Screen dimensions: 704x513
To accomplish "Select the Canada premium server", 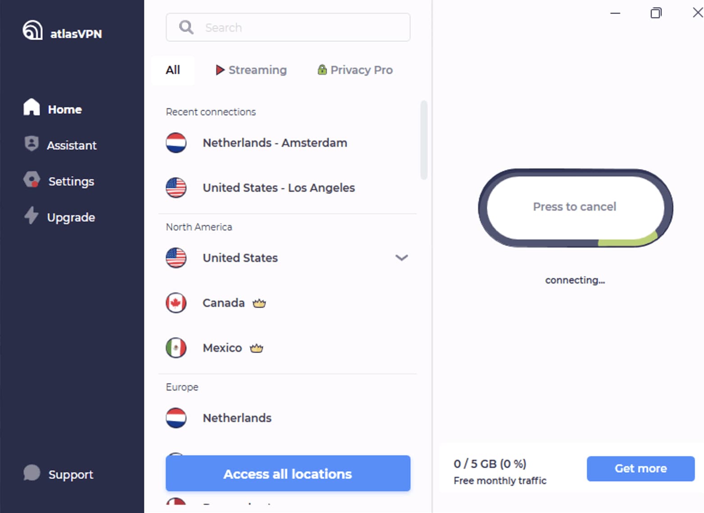I will tap(223, 302).
